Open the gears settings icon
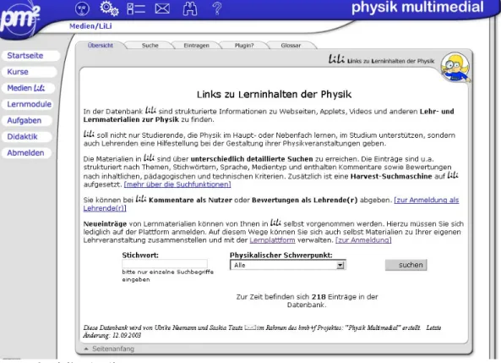The width and height of the screenshot is (501, 363). point(109,8)
